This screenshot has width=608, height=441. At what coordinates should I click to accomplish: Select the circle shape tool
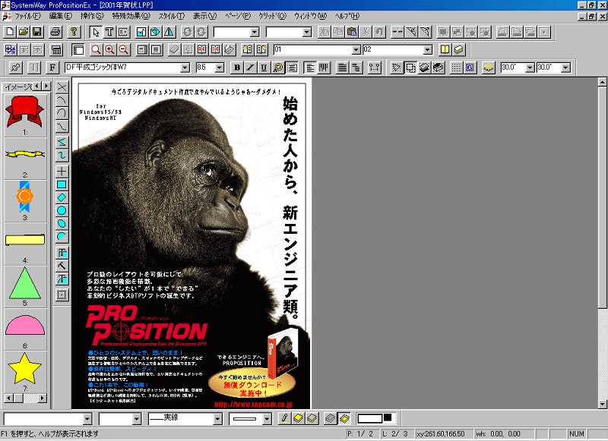click(x=62, y=210)
